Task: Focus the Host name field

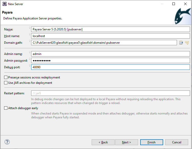Action: [110, 36]
